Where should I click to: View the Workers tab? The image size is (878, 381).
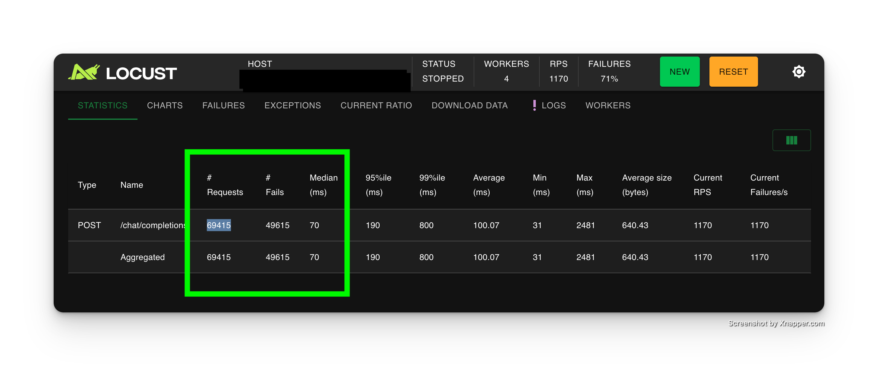click(608, 105)
